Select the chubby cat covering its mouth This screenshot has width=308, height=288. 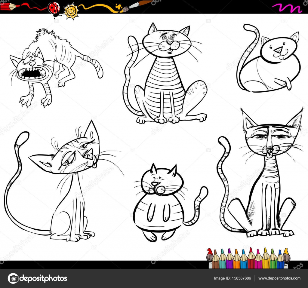coord(170,203)
